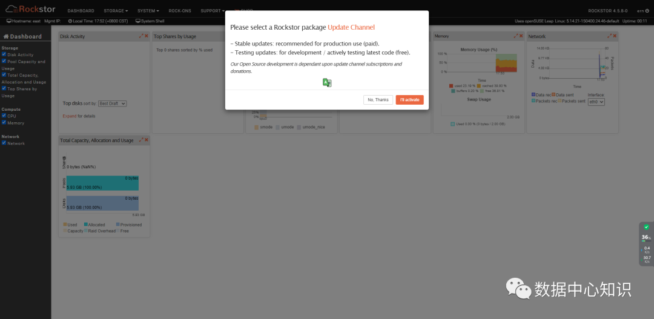The image size is (654, 319).
Task: Open the ROCK-ONS page
Action: pyautogui.click(x=180, y=11)
